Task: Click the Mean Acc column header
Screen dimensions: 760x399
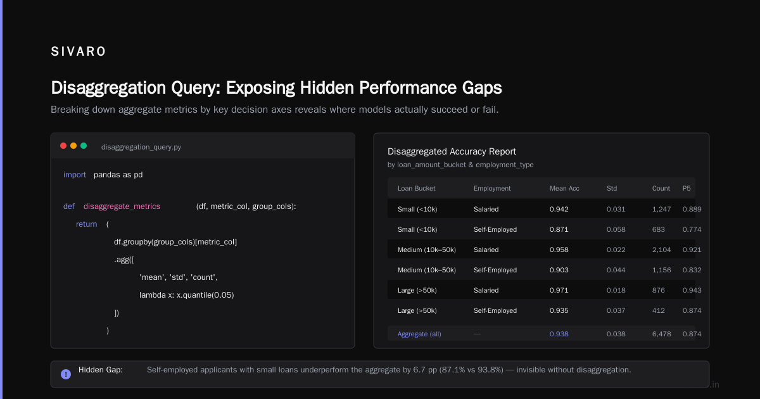Action: tap(564, 189)
